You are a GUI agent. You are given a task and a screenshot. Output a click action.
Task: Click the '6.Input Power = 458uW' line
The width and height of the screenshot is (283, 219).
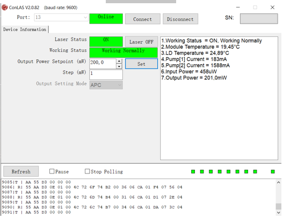[x=189, y=71]
